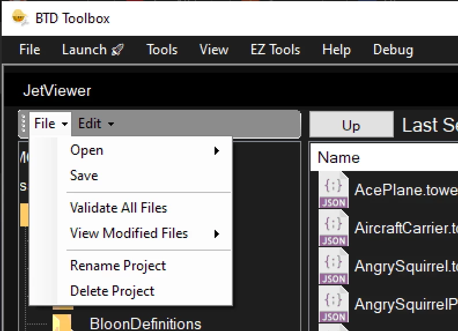Click the Up button

352,125
